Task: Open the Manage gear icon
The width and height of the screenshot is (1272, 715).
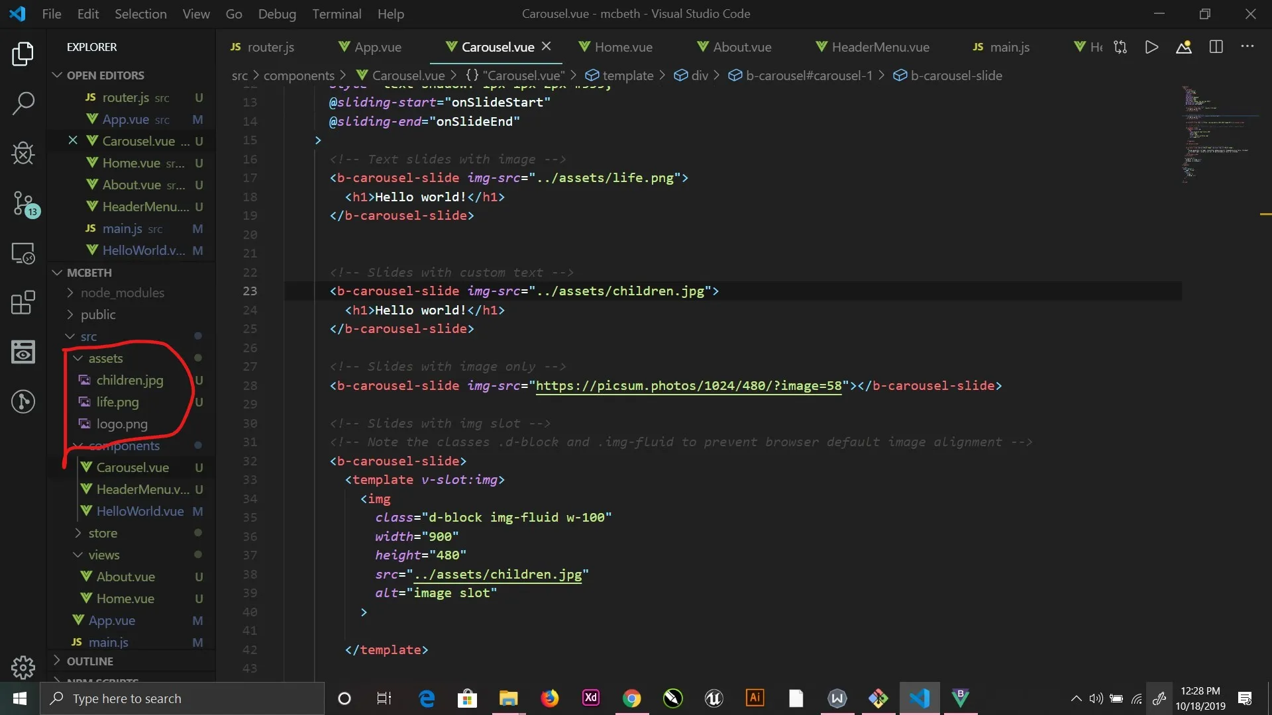Action: tap(23, 667)
